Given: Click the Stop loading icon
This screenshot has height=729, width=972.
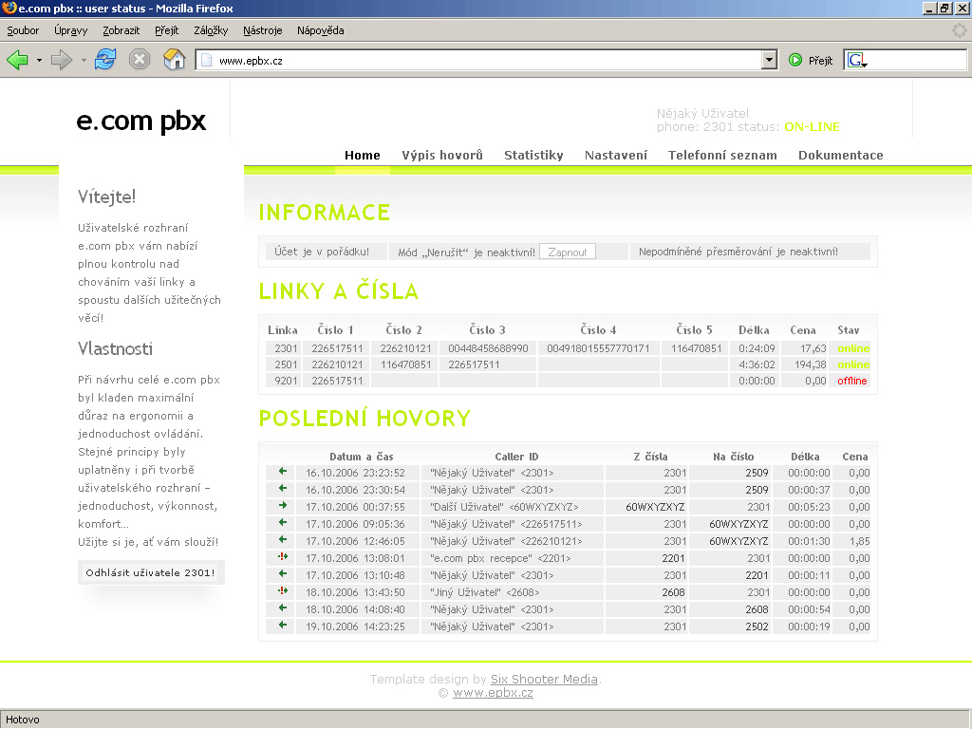Looking at the screenshot, I should tap(140, 60).
